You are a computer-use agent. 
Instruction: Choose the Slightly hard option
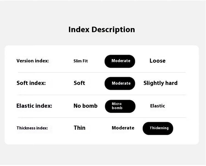[x=160, y=83]
